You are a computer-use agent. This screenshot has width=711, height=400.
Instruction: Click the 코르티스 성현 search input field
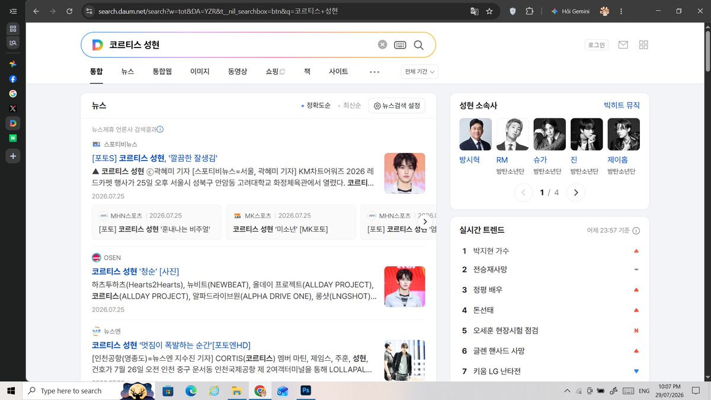click(241, 45)
